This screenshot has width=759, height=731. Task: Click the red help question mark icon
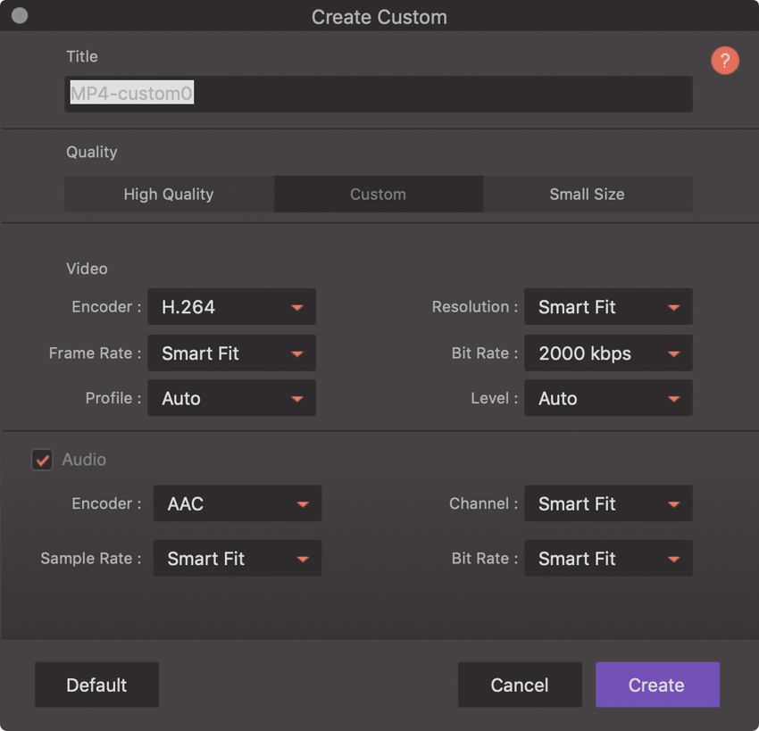click(724, 61)
